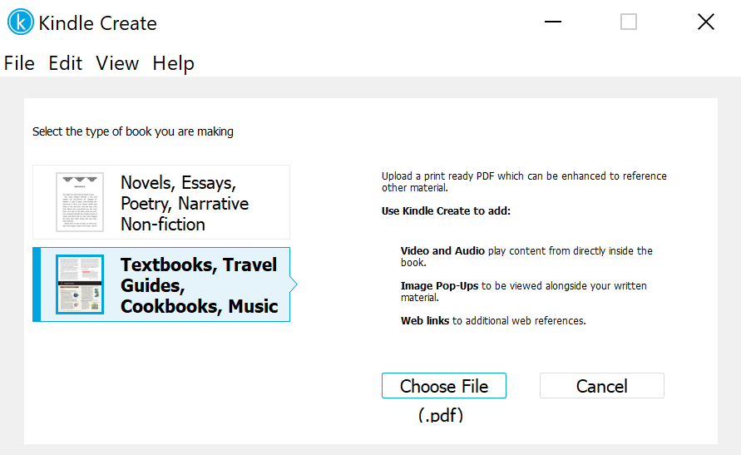Click the Cancel button
Image resolution: width=741 pixels, height=455 pixels.
click(601, 386)
